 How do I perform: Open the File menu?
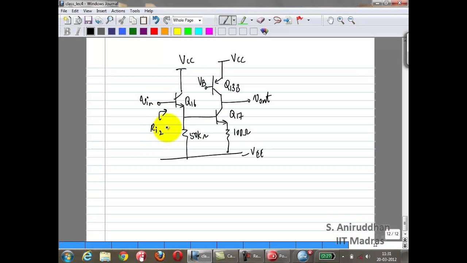click(x=64, y=11)
